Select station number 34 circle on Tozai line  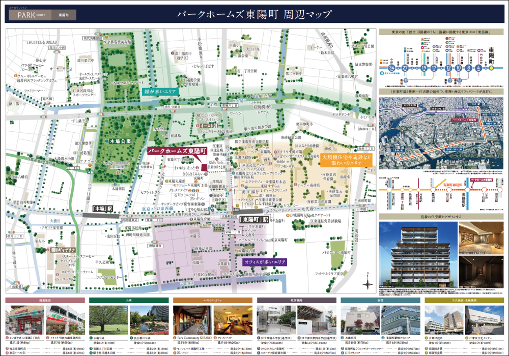[391, 67]
